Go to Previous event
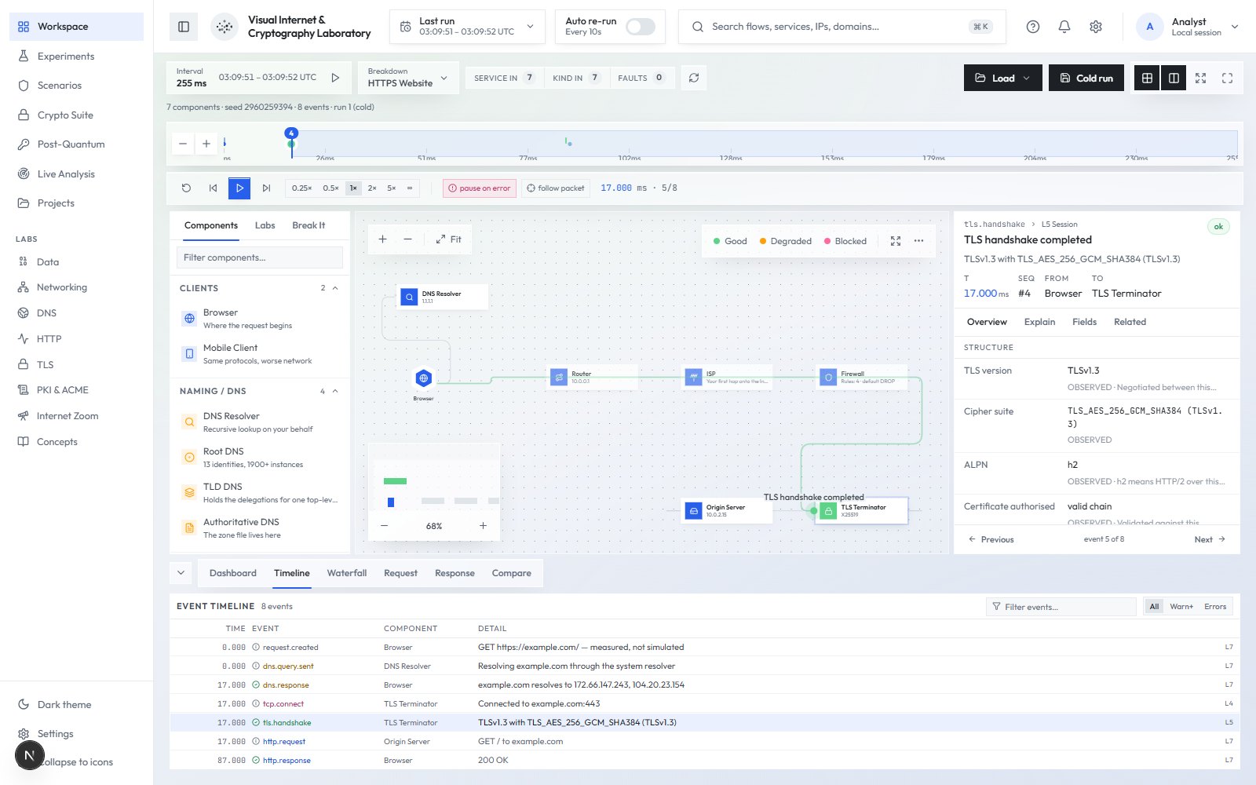 click(991, 539)
